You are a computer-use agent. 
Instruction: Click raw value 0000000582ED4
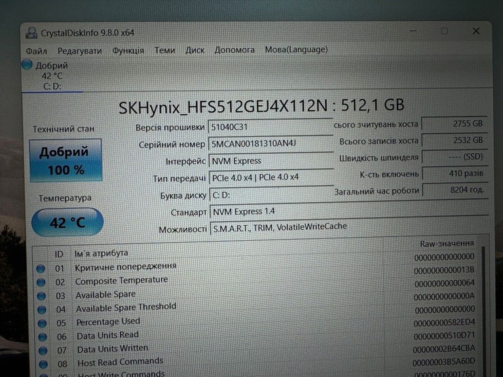pyautogui.click(x=444, y=323)
